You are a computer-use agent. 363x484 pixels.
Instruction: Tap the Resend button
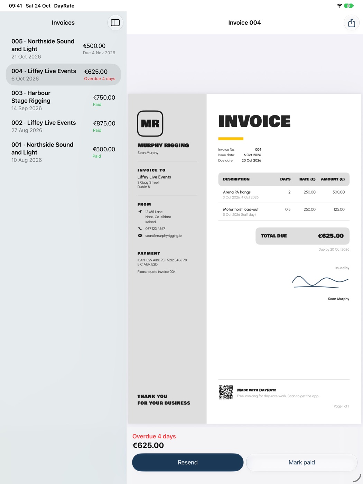[188, 462]
